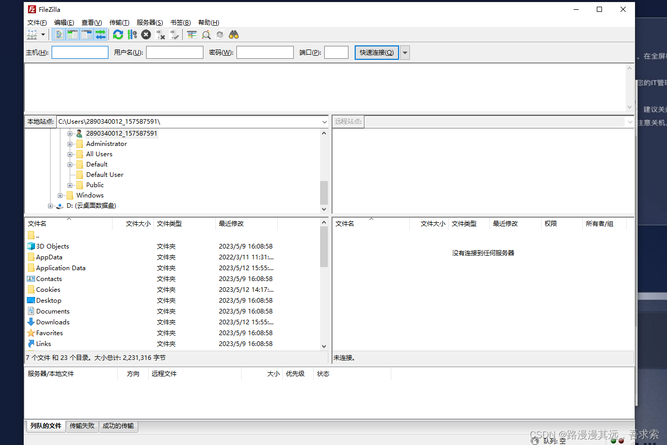This screenshot has height=445, width=667.
Task: Click the Favorites star icon
Action: tap(31, 333)
